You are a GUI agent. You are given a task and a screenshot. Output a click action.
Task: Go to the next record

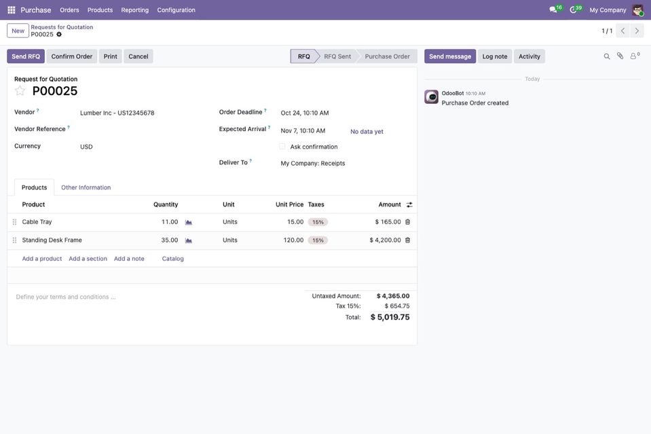point(637,31)
